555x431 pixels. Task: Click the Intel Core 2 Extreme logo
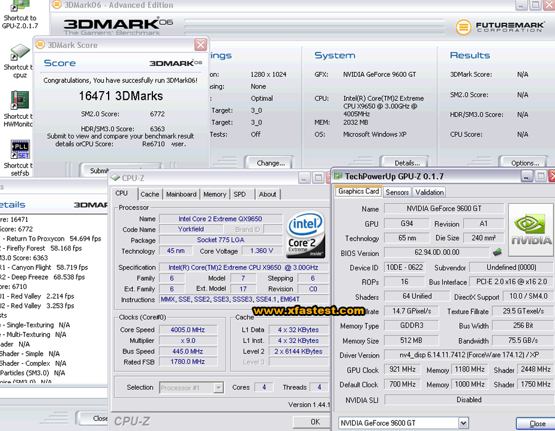point(306,236)
